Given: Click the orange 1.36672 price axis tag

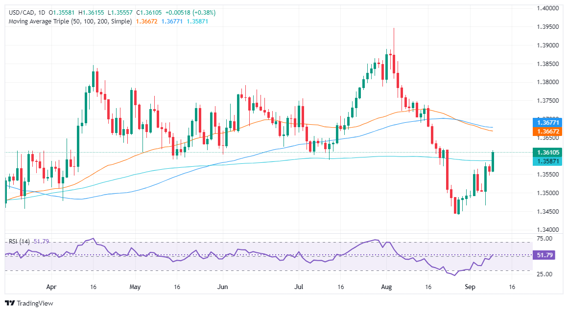Looking at the screenshot, I should point(547,132).
